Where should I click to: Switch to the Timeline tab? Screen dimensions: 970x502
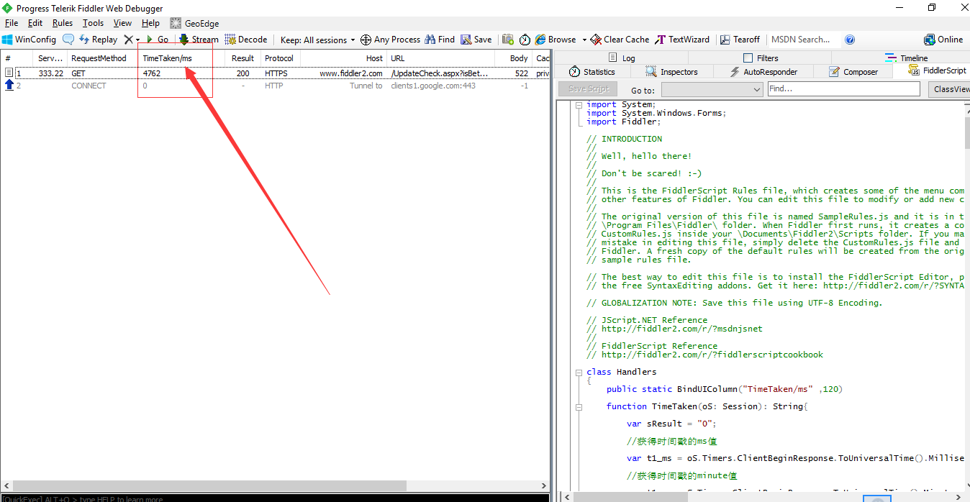coord(907,58)
